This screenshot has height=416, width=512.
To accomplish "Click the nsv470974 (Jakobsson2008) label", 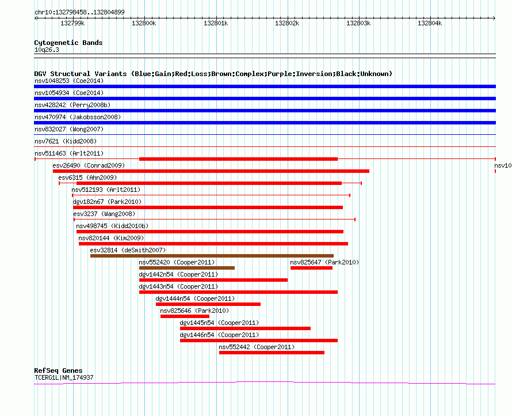I will click(x=78, y=117).
